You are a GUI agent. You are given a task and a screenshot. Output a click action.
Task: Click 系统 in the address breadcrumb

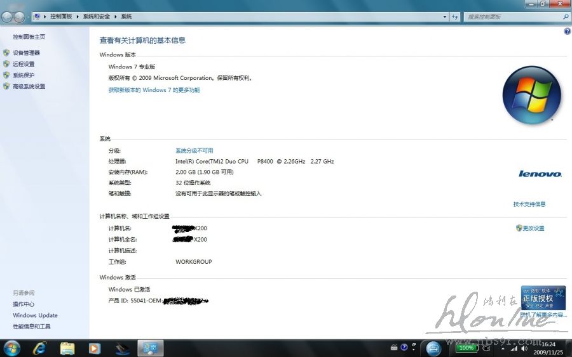[x=126, y=16]
